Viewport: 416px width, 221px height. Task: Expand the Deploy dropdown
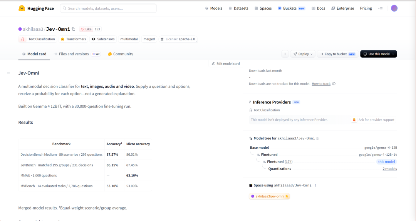[x=303, y=54]
